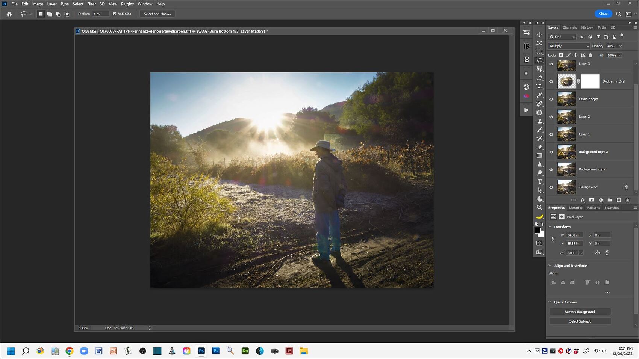
Task: Switch to the Channels tab
Action: pyautogui.click(x=569, y=27)
